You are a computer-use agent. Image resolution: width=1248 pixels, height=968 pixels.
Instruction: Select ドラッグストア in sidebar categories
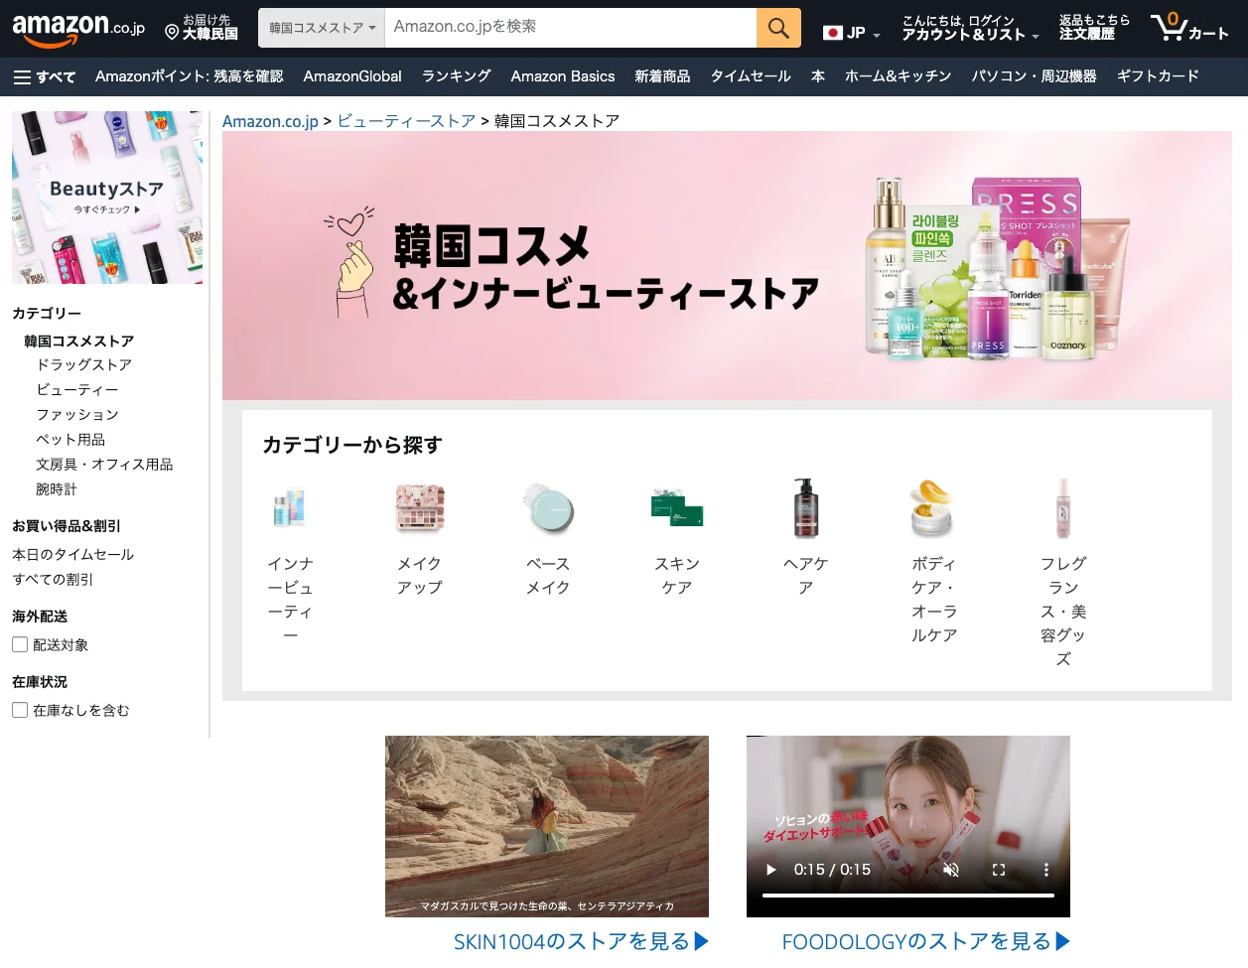coord(84,364)
